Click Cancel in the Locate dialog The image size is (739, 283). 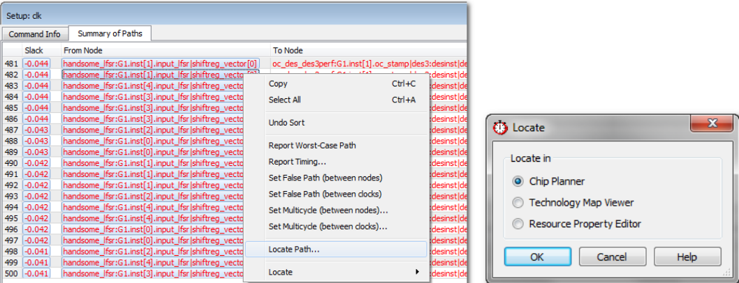[x=612, y=257]
